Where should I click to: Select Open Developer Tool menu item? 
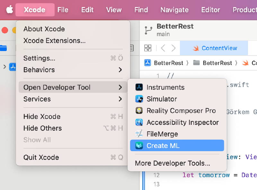coord(73,87)
